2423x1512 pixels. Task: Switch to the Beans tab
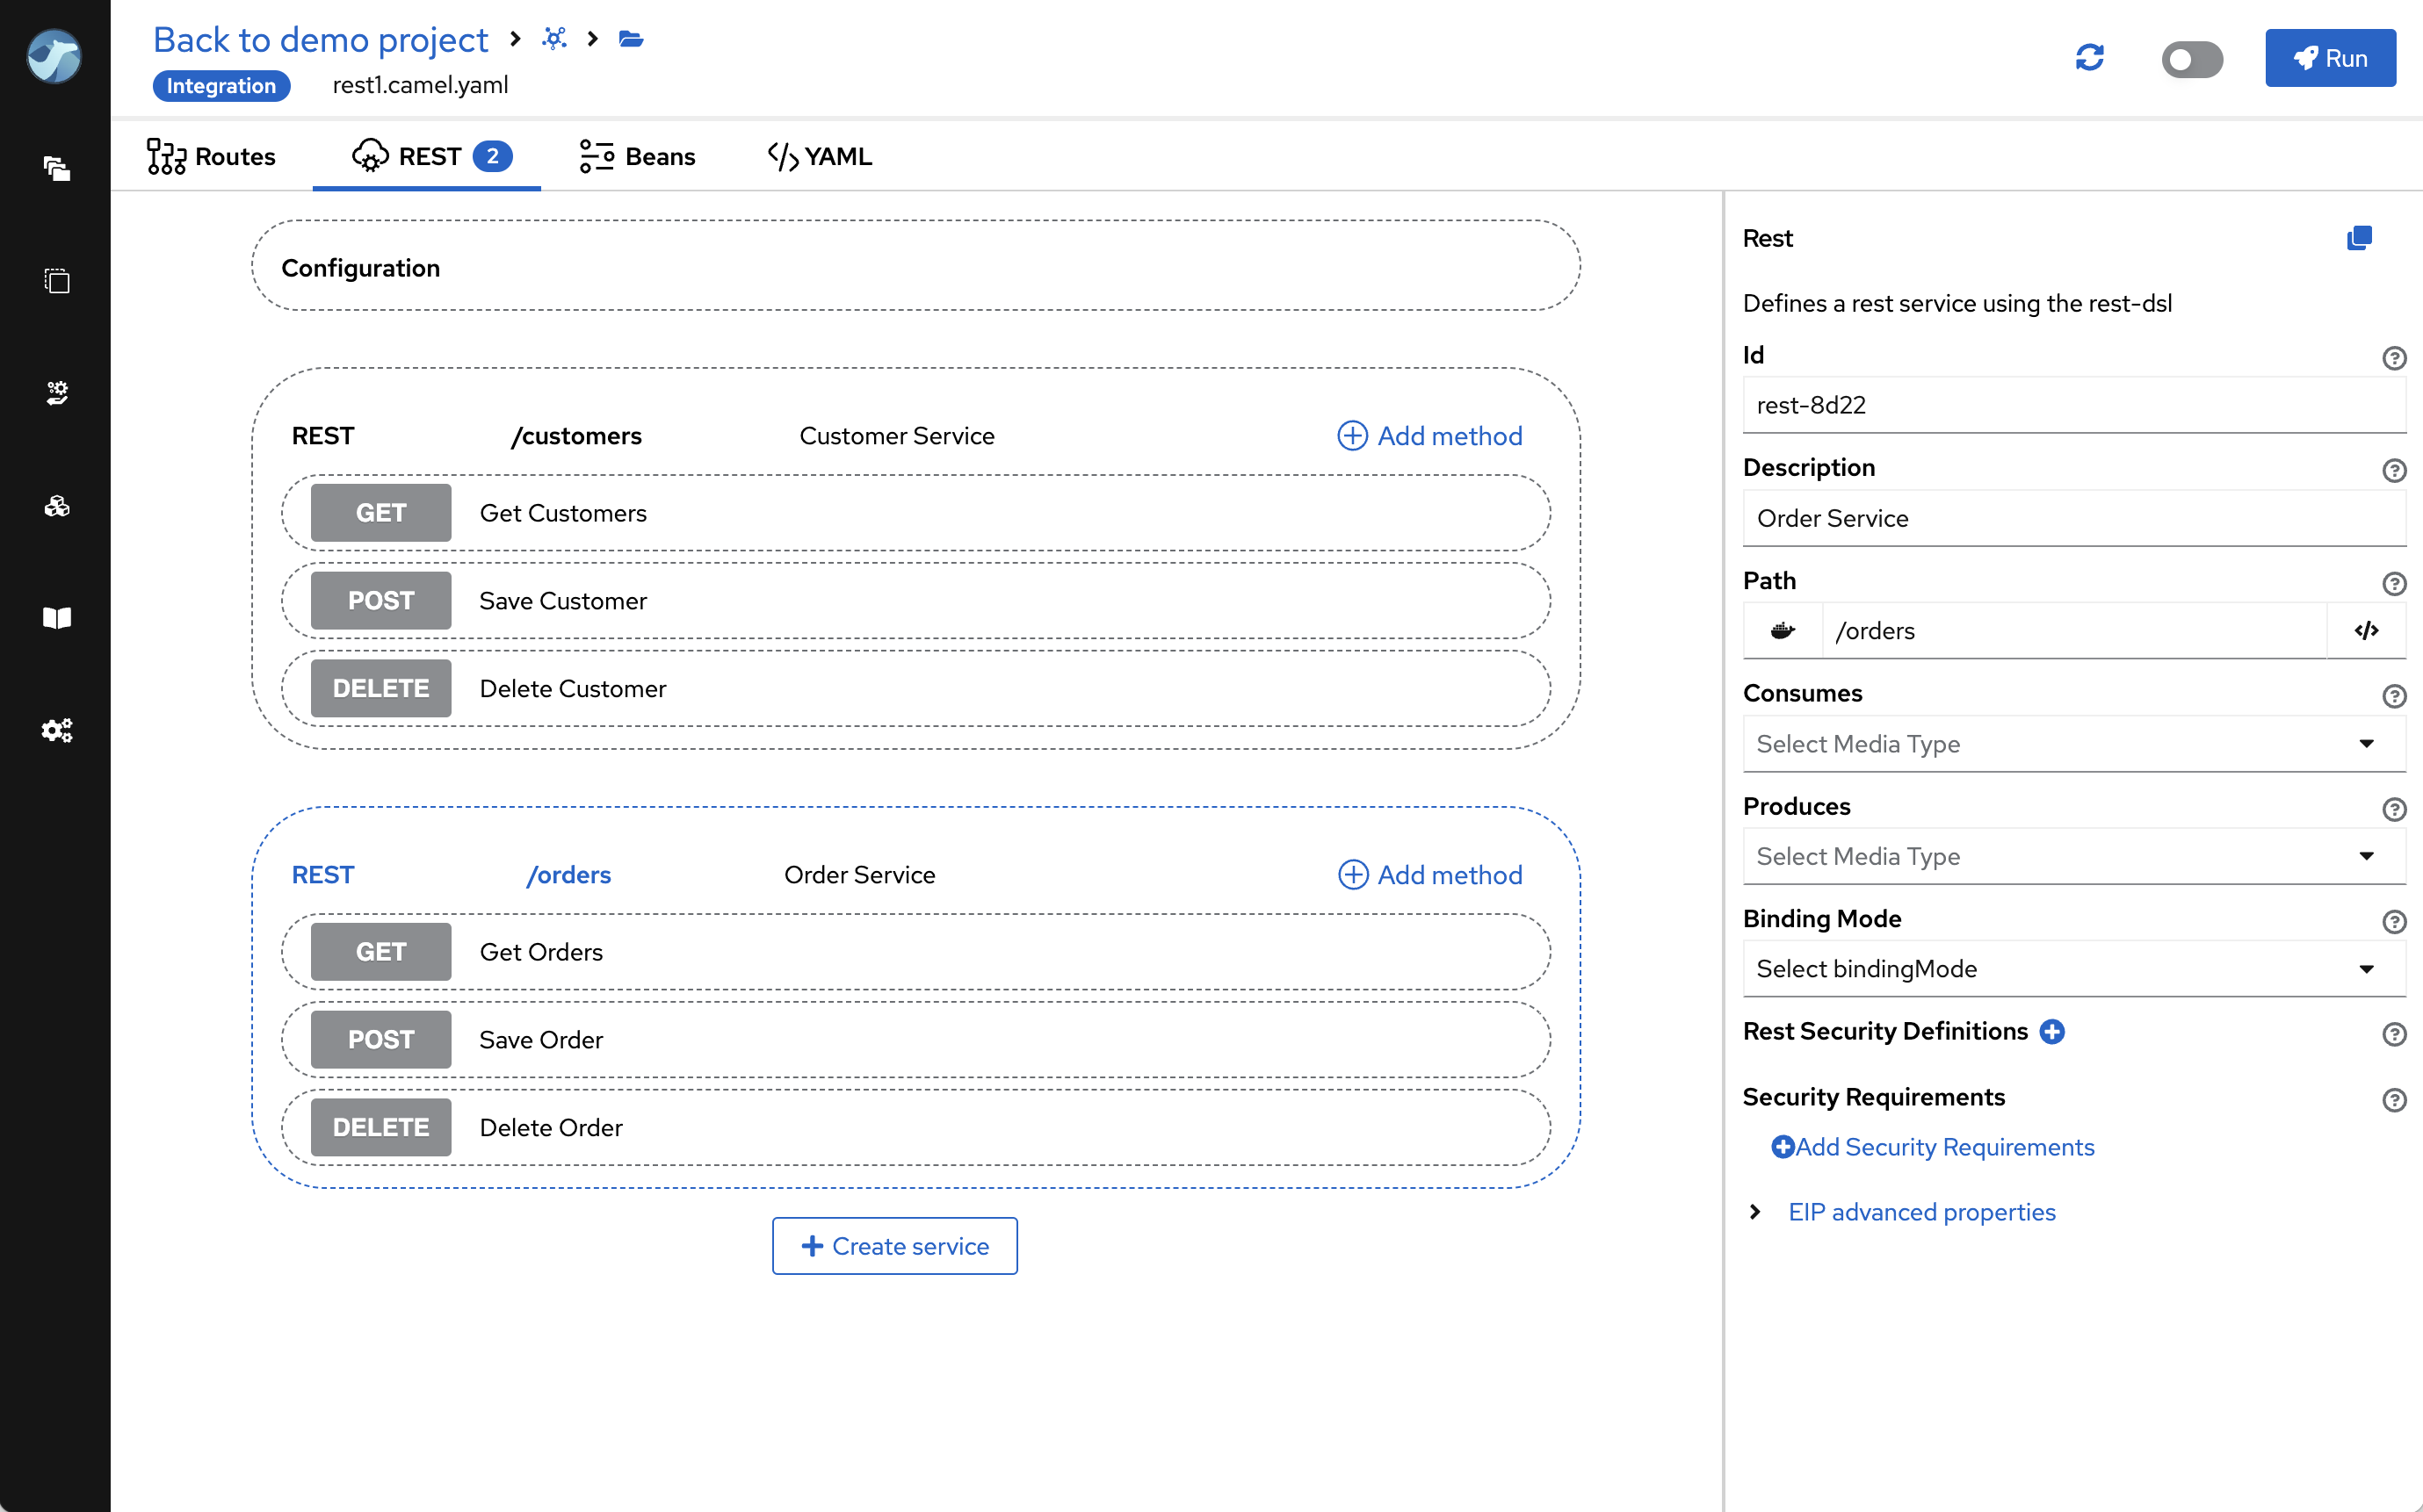click(637, 157)
